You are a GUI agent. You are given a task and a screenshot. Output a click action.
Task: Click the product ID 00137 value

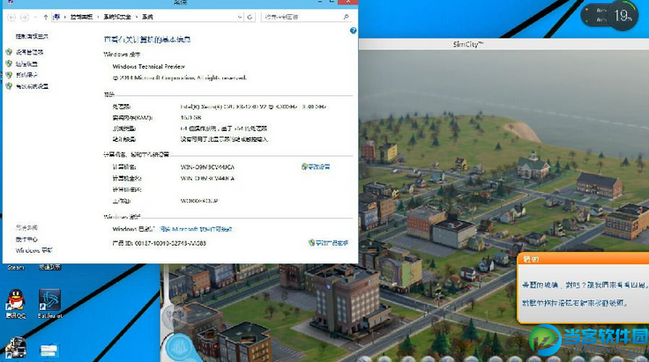tap(170, 243)
